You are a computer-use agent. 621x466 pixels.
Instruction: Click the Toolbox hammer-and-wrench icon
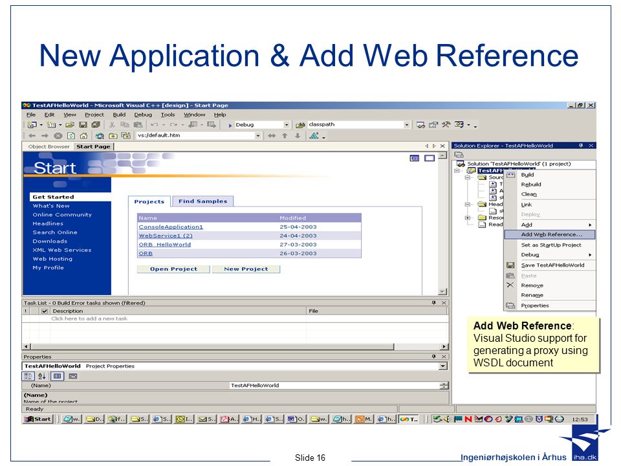[446, 125]
